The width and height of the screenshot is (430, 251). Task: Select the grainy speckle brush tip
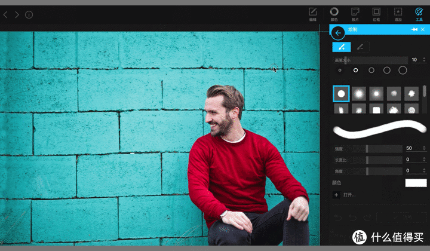394,94
